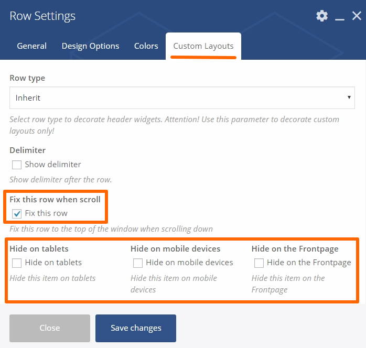Open the gear settings icon in header
The width and height of the screenshot is (366, 348).
click(322, 16)
